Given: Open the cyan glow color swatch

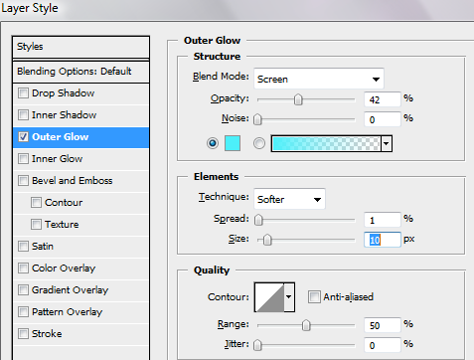Looking at the screenshot, I should click(233, 143).
